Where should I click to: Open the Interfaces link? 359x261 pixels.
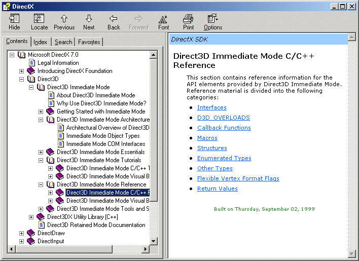click(x=211, y=107)
